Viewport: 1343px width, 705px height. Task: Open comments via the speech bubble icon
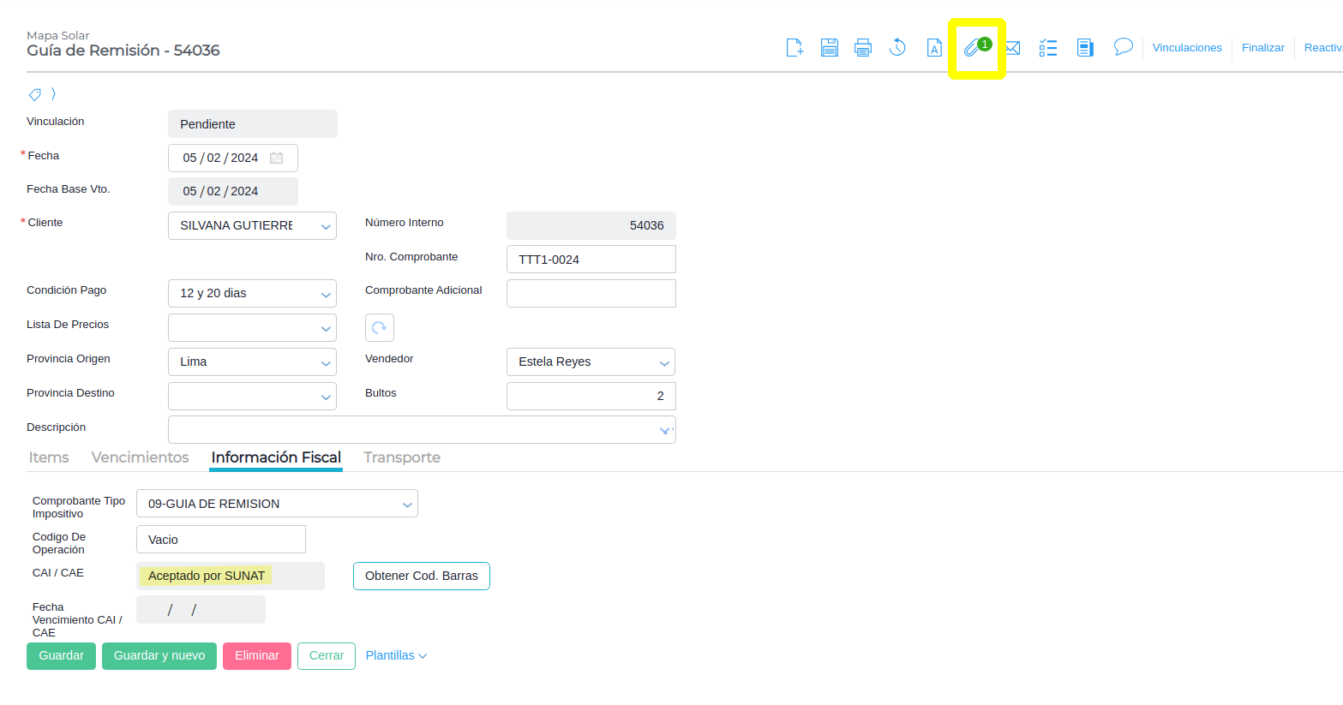[1123, 47]
